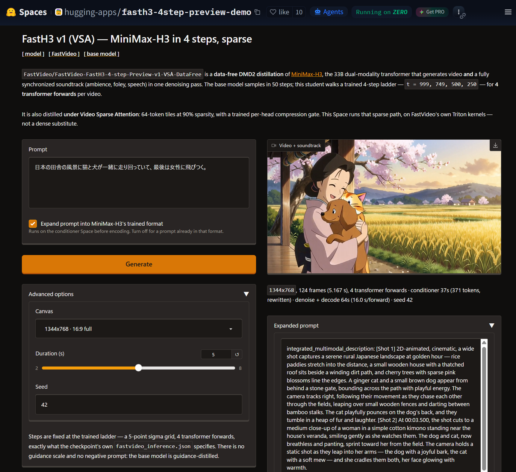
Task: Open the Agents robot button
Action: pos(329,12)
